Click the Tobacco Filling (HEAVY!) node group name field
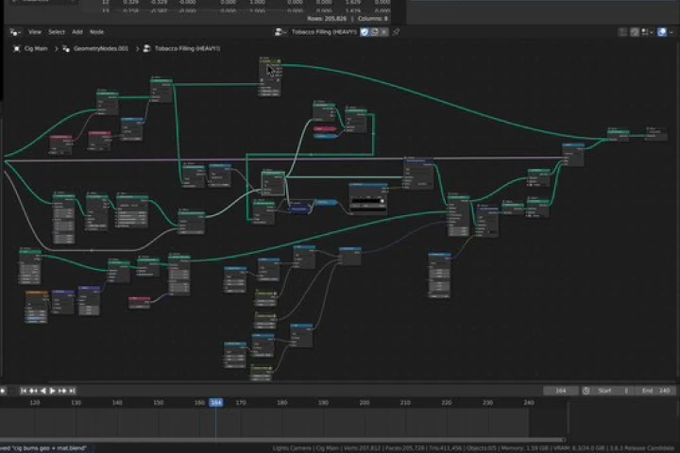The width and height of the screenshot is (680, 453). tap(324, 32)
